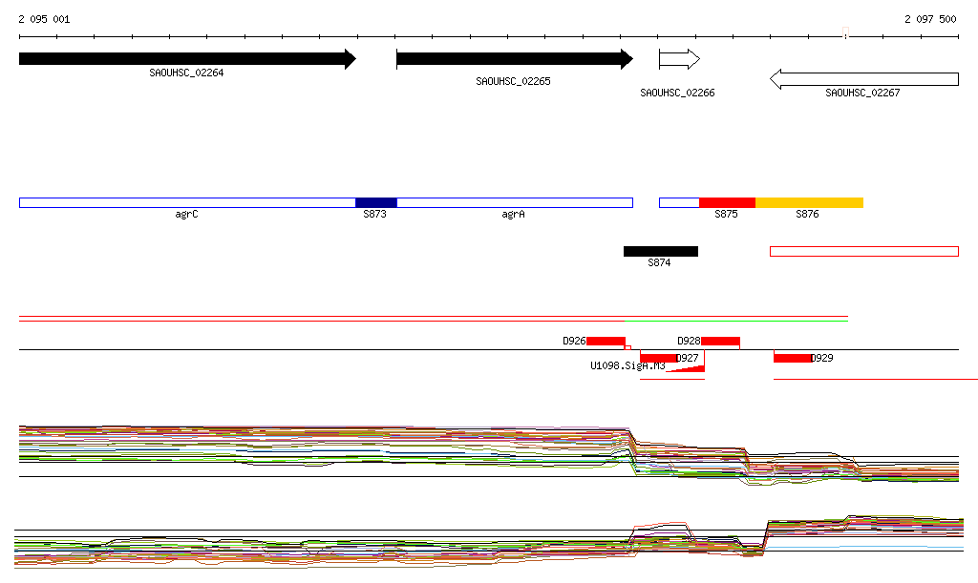Select the red D929 marker block
Screen dimensions: 978x583
point(793,358)
